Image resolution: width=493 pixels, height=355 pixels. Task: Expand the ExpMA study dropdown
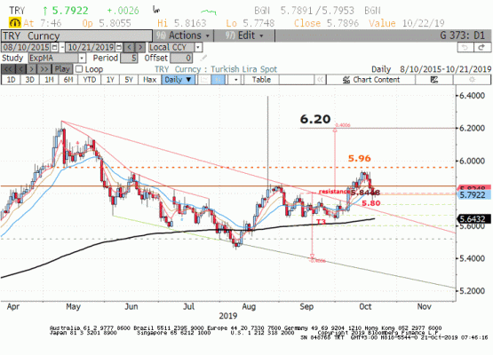coord(82,58)
